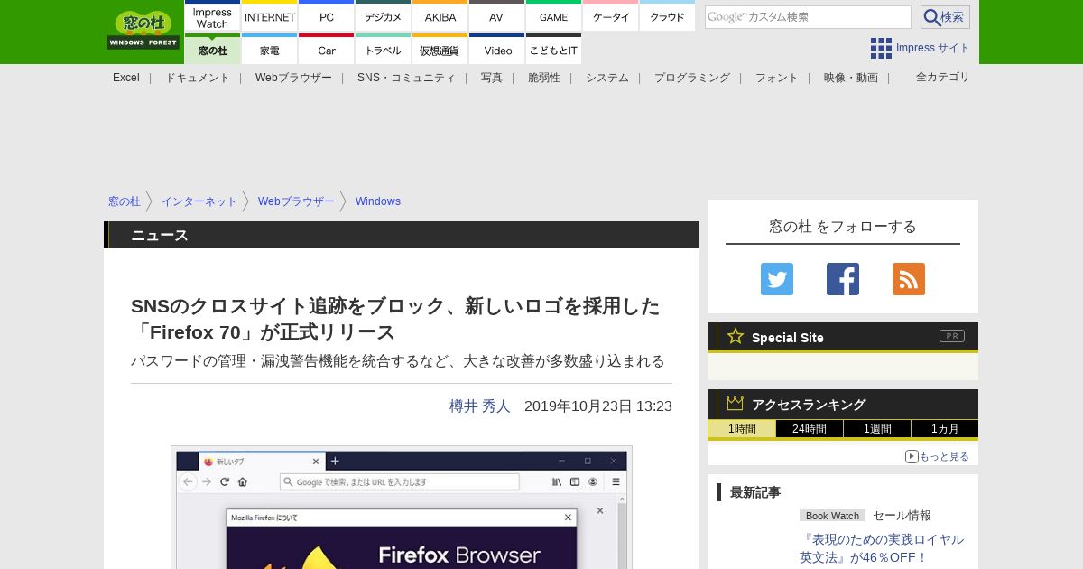Screen dimensions: 1083x569
Task: Go to 窓の杜 breadcrumb
Action: point(125,201)
